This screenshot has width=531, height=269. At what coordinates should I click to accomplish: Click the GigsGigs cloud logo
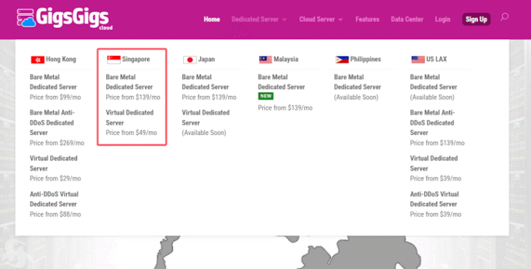click(65, 19)
